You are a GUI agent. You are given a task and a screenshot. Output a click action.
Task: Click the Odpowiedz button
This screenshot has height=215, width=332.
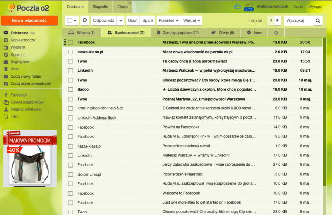pos(104,21)
